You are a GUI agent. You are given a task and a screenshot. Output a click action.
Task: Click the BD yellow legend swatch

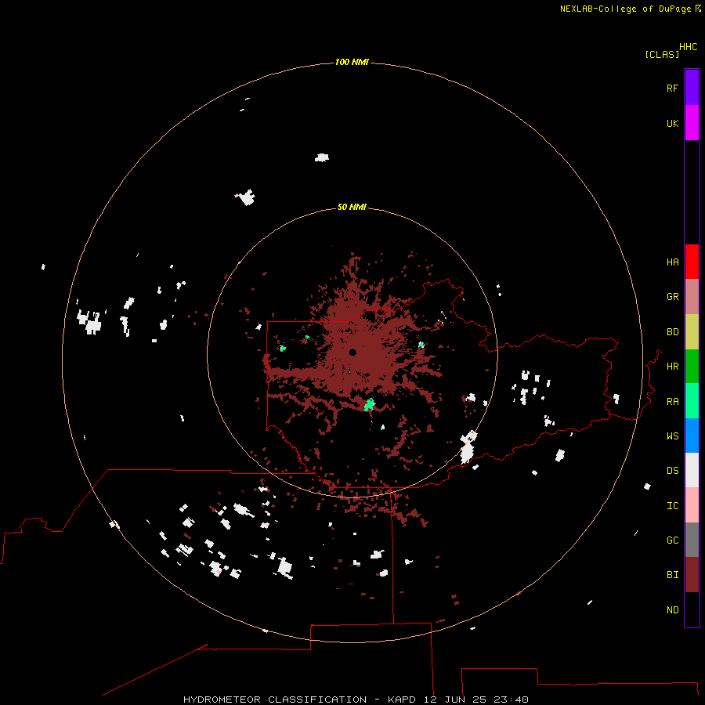click(x=692, y=332)
